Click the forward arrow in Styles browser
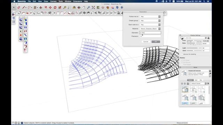The height and width of the screenshot is (125, 223). click(x=185, y=84)
